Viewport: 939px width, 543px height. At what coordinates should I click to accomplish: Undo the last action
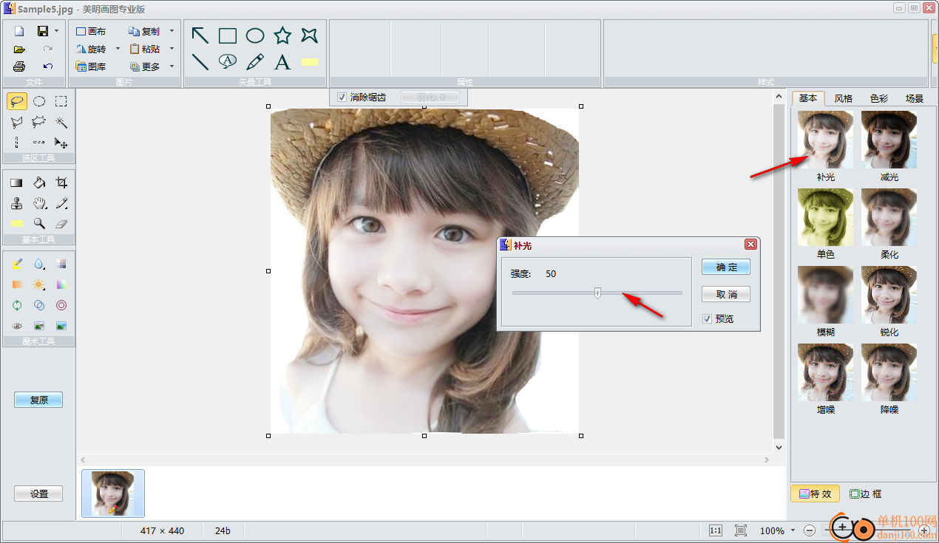[48, 66]
